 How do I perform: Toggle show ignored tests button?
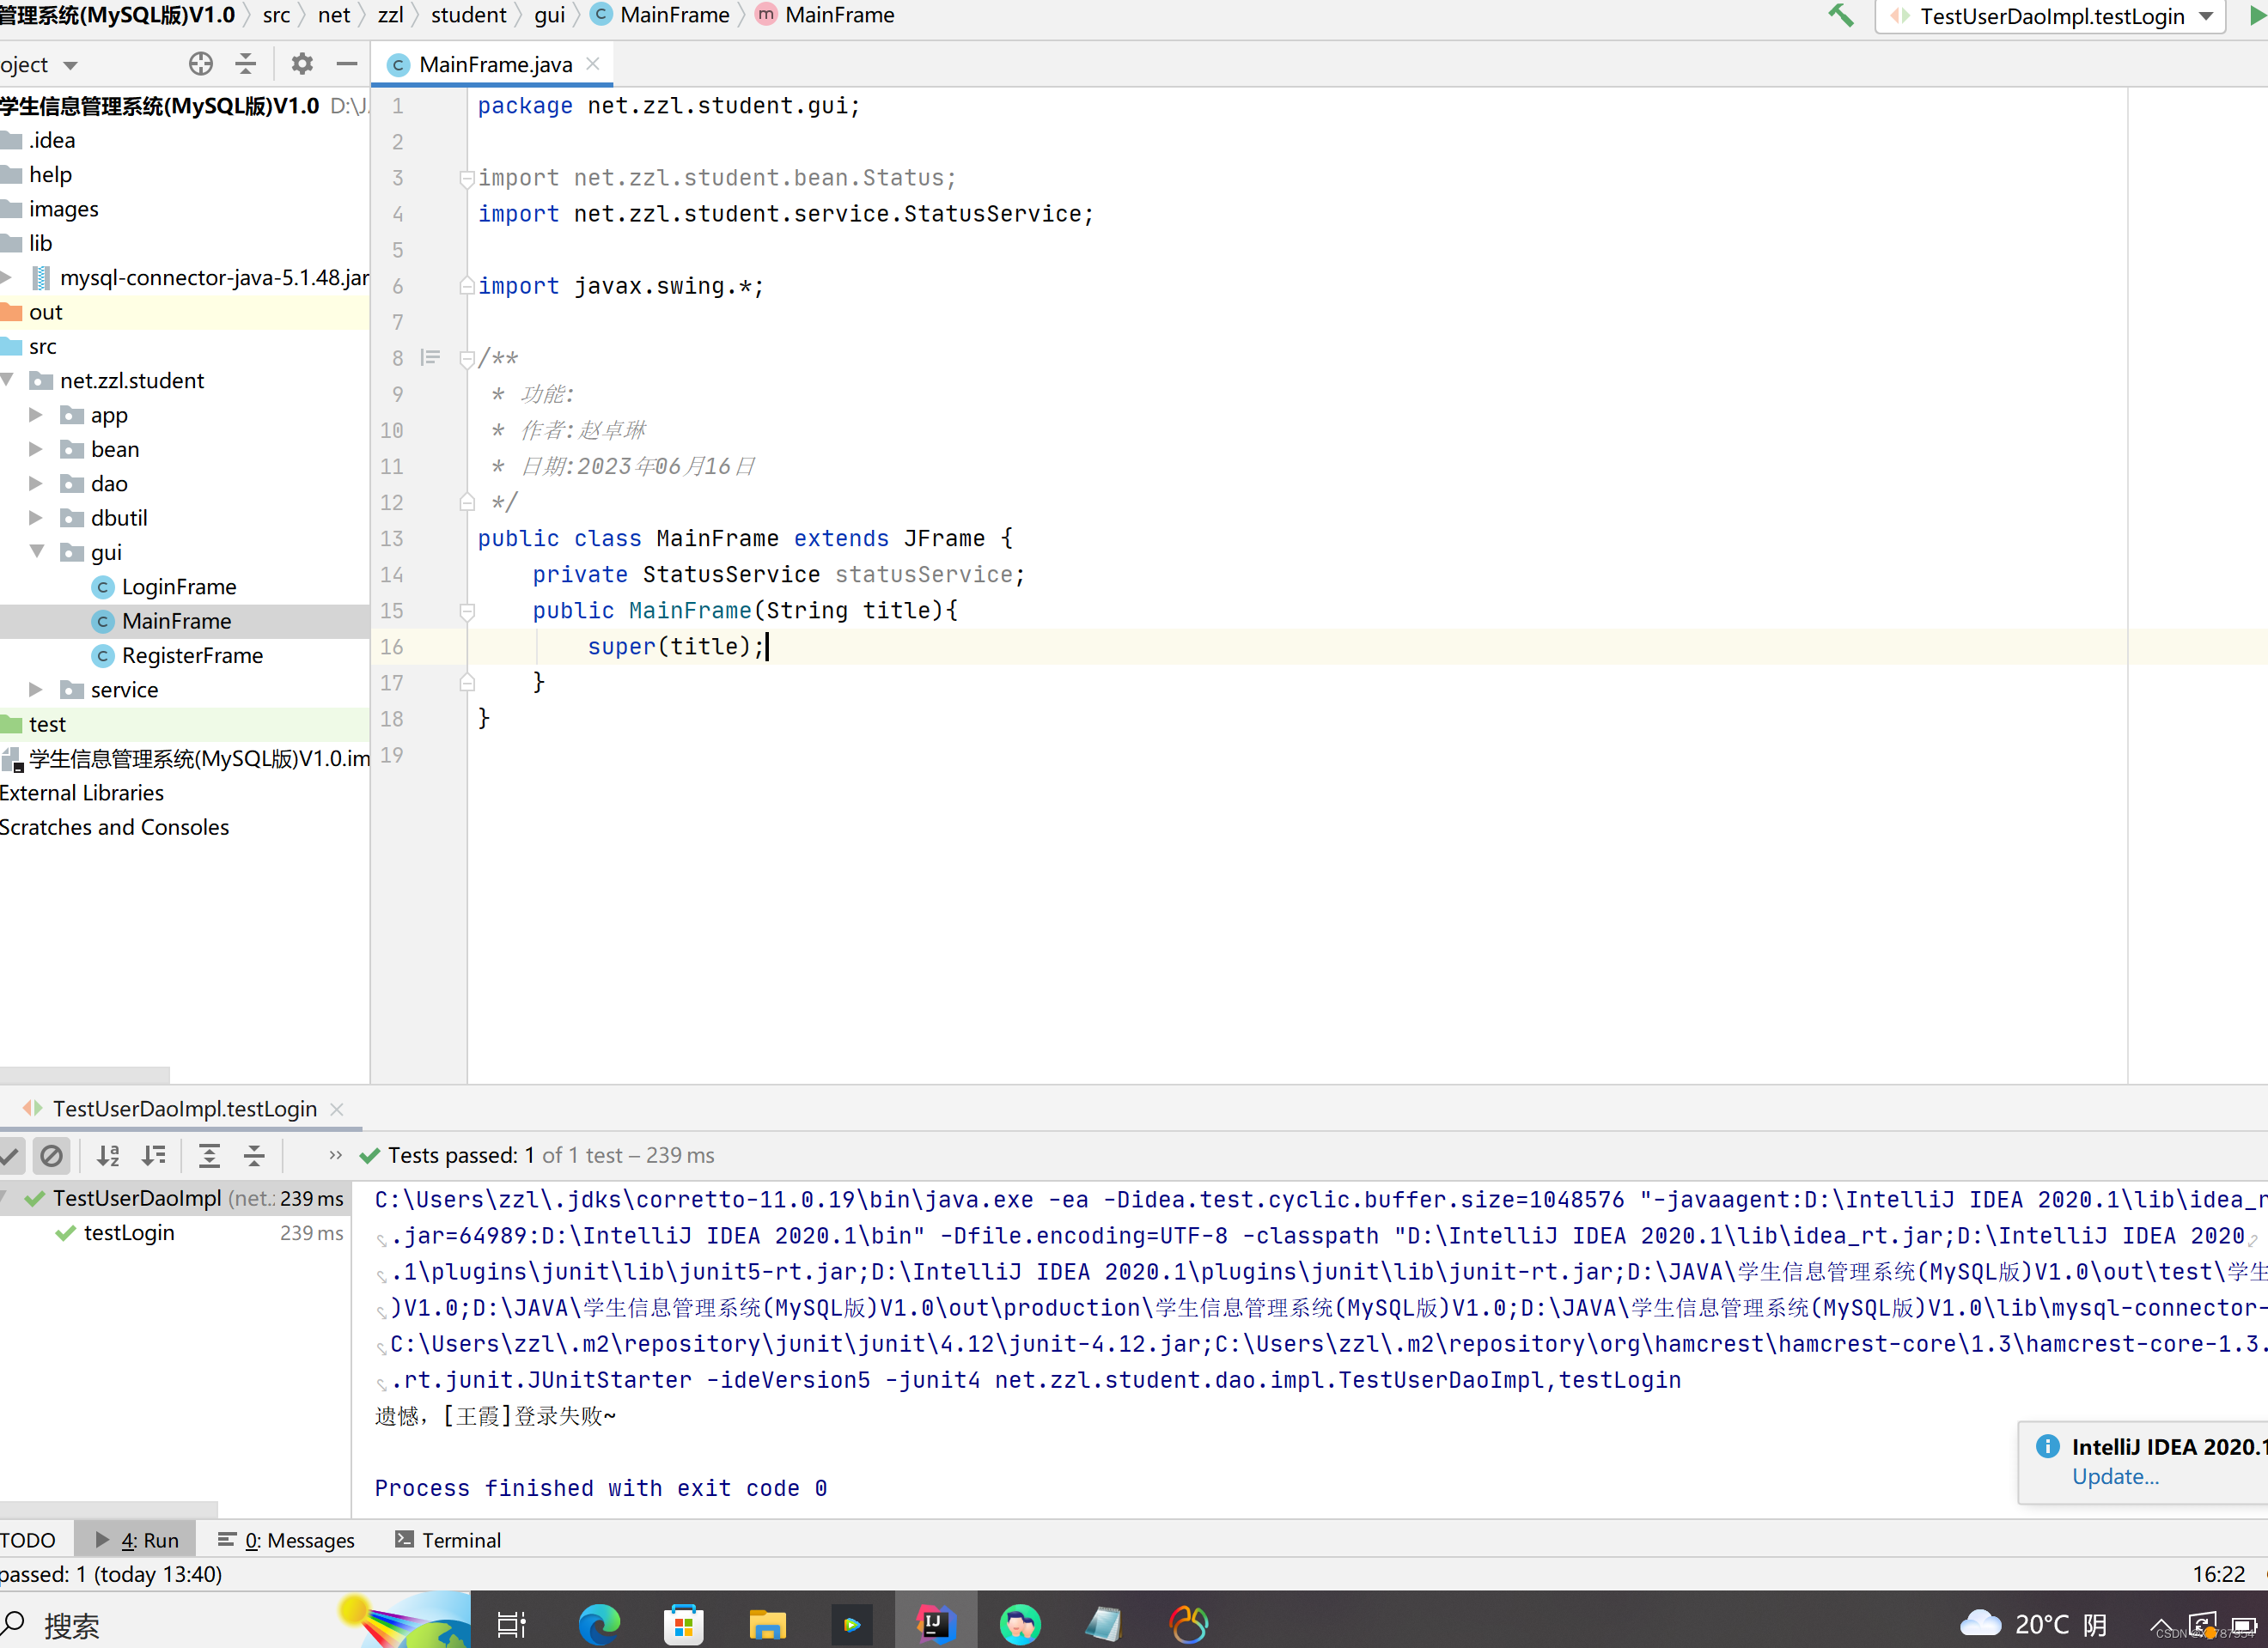pos(51,1155)
